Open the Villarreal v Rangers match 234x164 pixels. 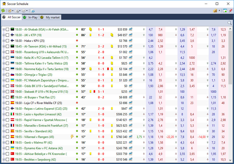[35, 137]
